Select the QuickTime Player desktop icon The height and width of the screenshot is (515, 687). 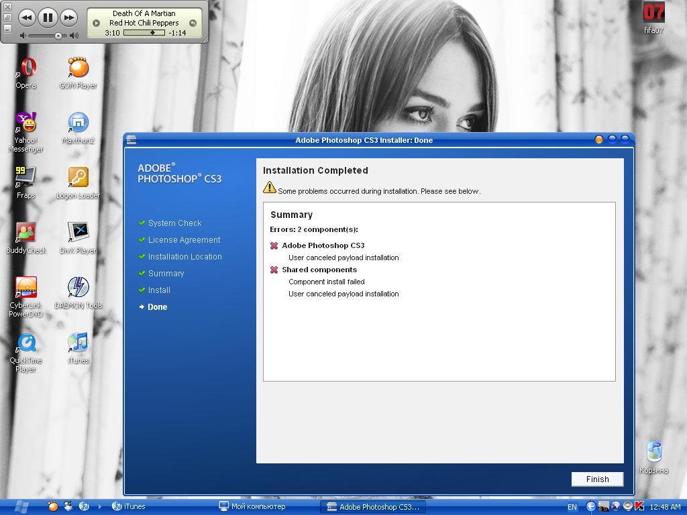click(x=26, y=343)
